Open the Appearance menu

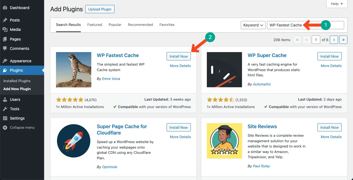pos(21,61)
